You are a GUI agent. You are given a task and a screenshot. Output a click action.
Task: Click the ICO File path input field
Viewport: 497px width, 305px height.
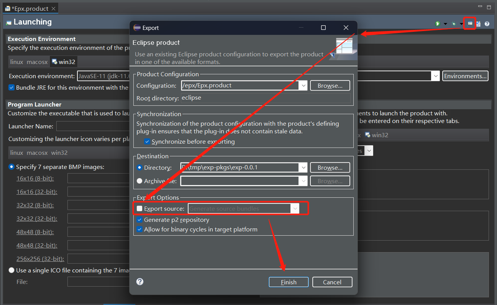coord(98,282)
